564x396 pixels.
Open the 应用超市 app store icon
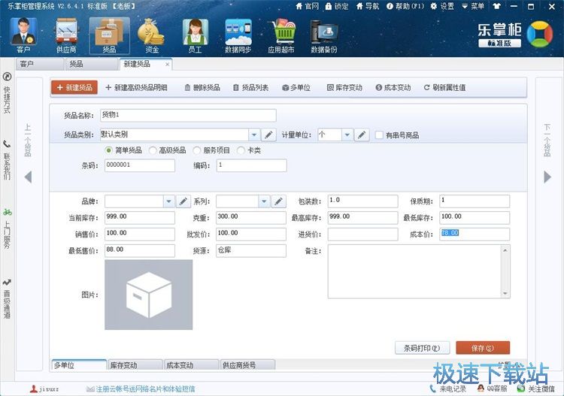tap(281, 36)
